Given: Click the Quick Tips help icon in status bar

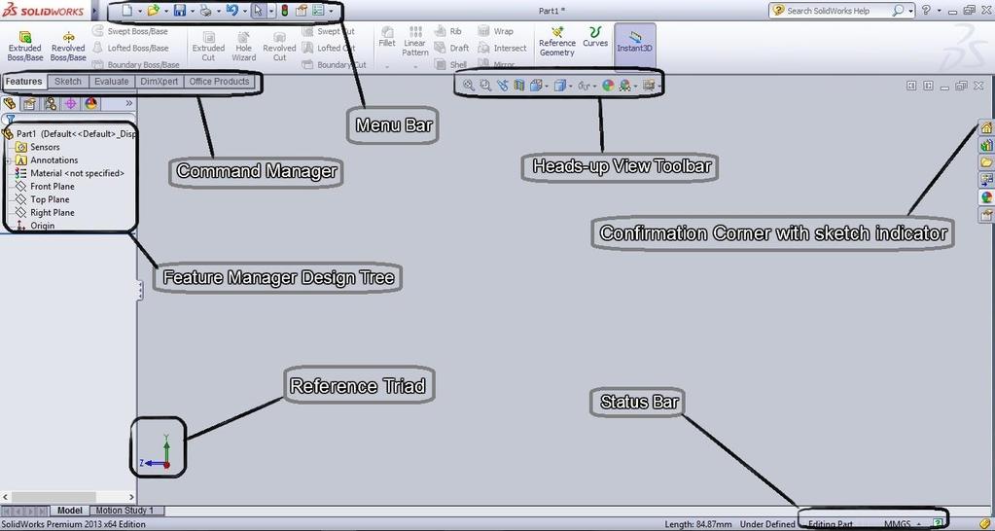Looking at the screenshot, I should pyautogui.click(x=938, y=524).
